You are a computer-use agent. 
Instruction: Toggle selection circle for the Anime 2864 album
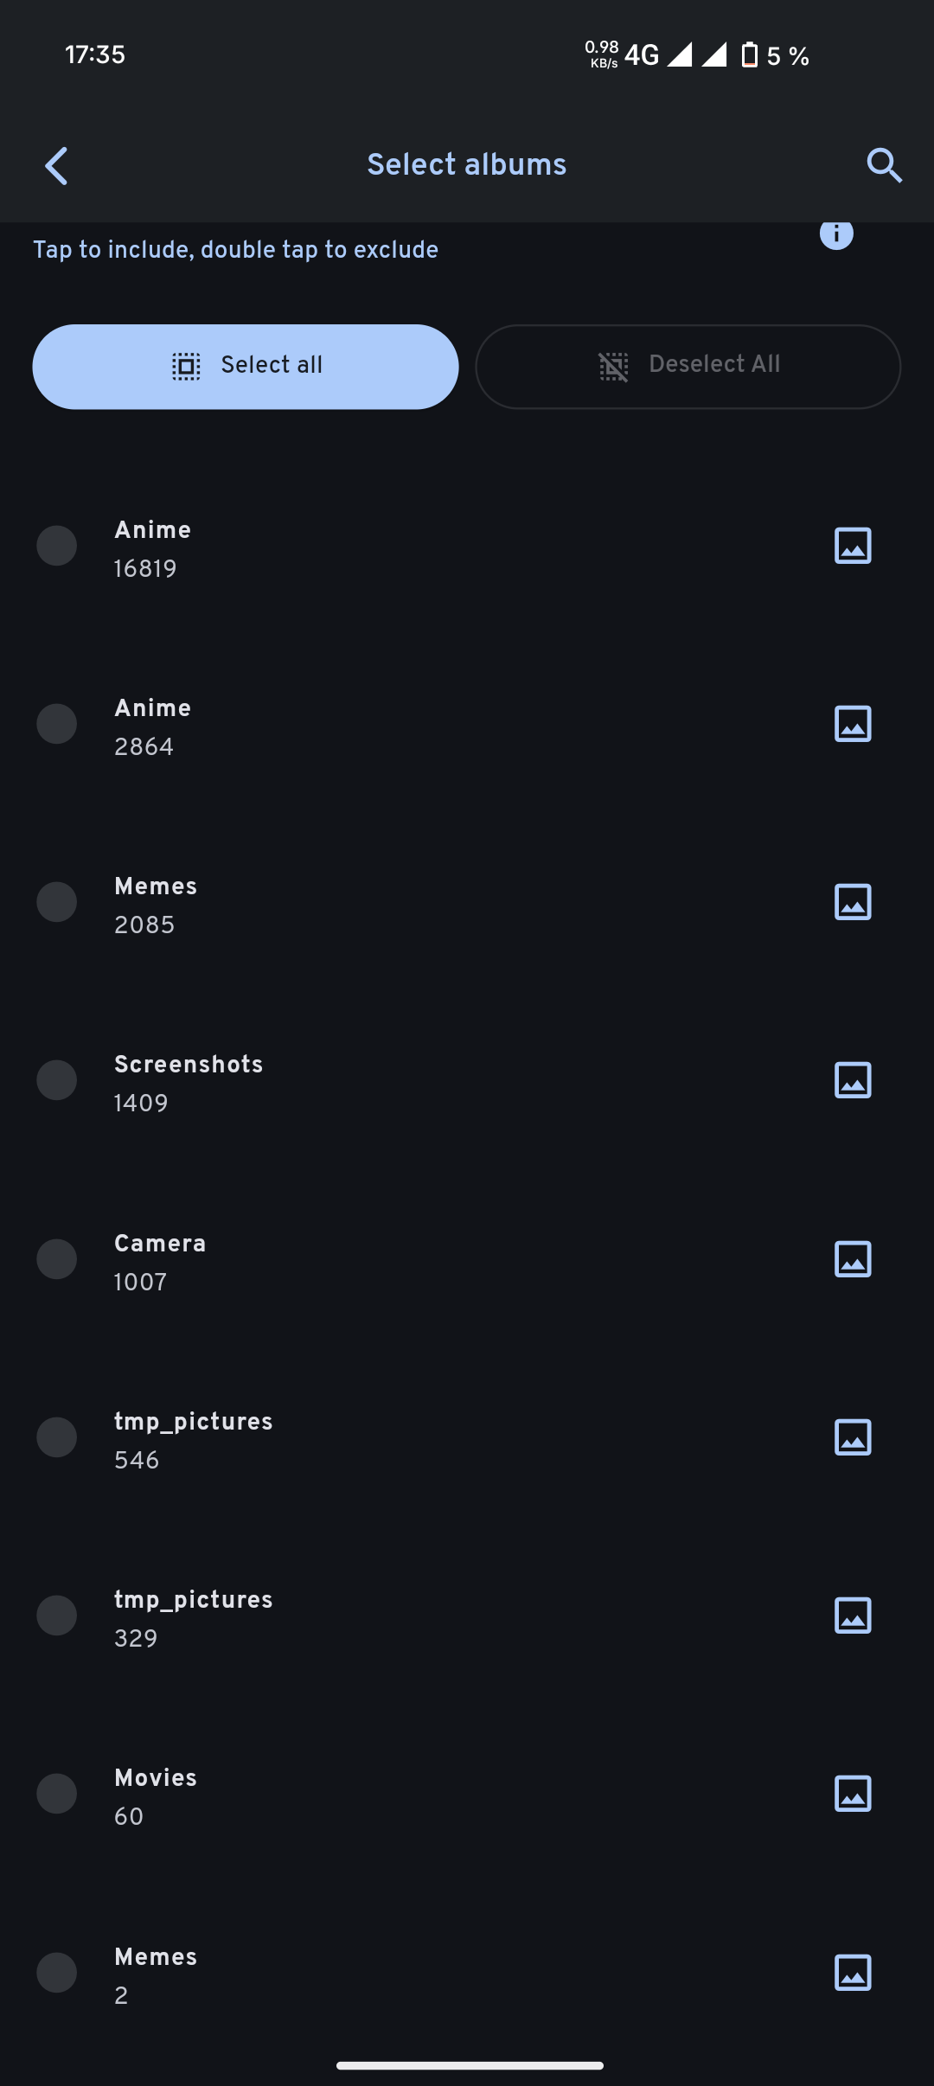[57, 724]
